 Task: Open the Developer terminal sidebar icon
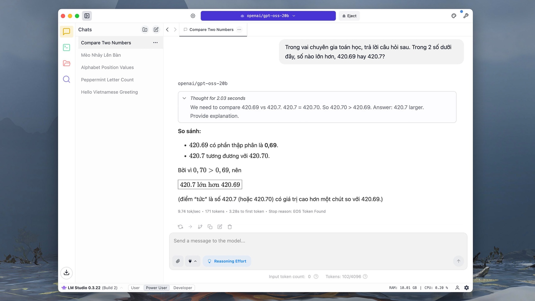[x=66, y=47]
